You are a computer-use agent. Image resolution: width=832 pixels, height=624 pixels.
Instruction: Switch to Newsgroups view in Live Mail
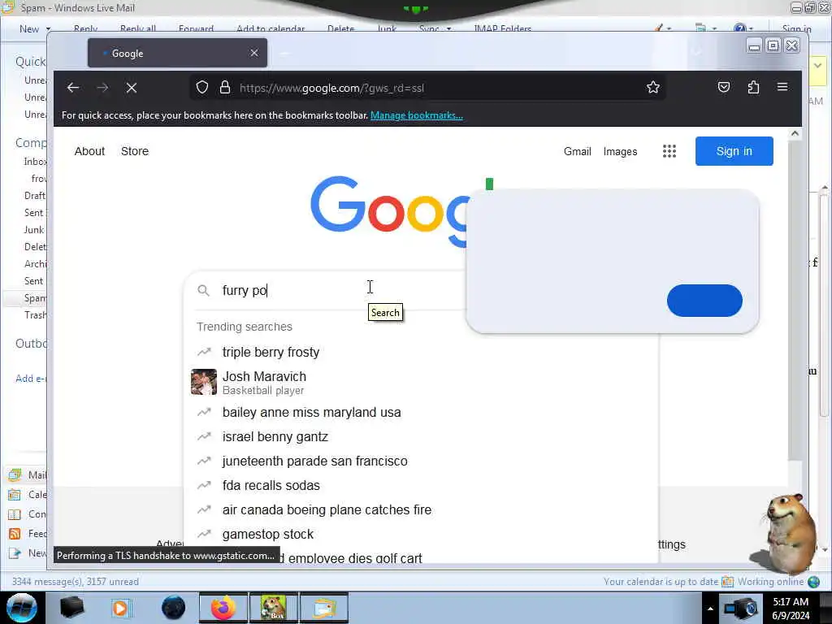(27, 553)
